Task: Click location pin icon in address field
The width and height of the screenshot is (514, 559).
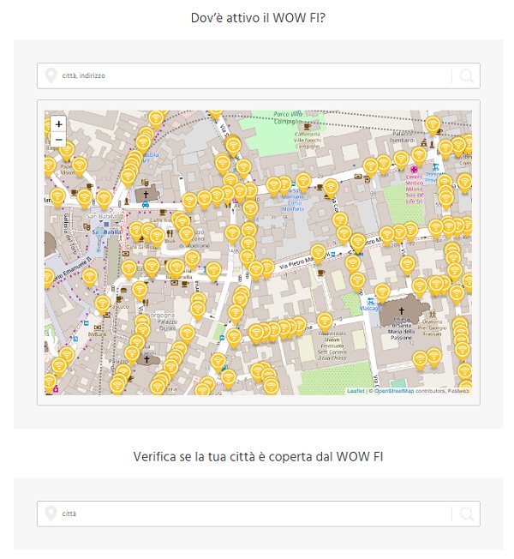Action: [x=51, y=75]
